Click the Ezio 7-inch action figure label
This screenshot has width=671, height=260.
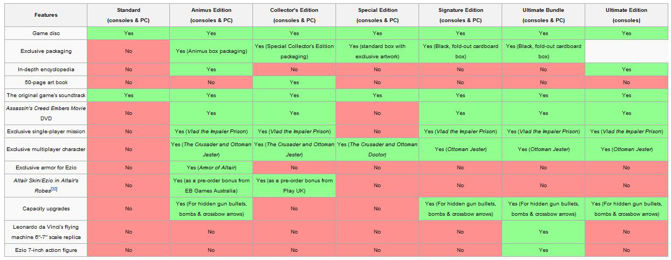46,250
